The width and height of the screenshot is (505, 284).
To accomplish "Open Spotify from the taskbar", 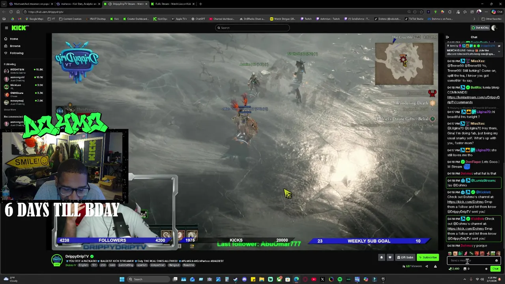I will (340, 279).
